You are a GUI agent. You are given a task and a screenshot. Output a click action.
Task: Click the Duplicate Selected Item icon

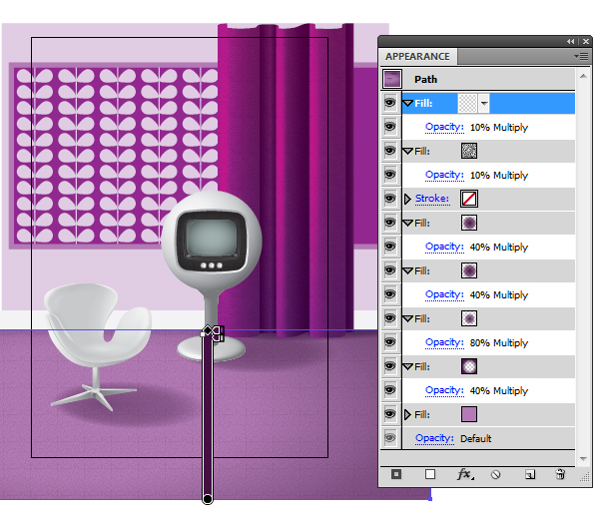(x=530, y=474)
